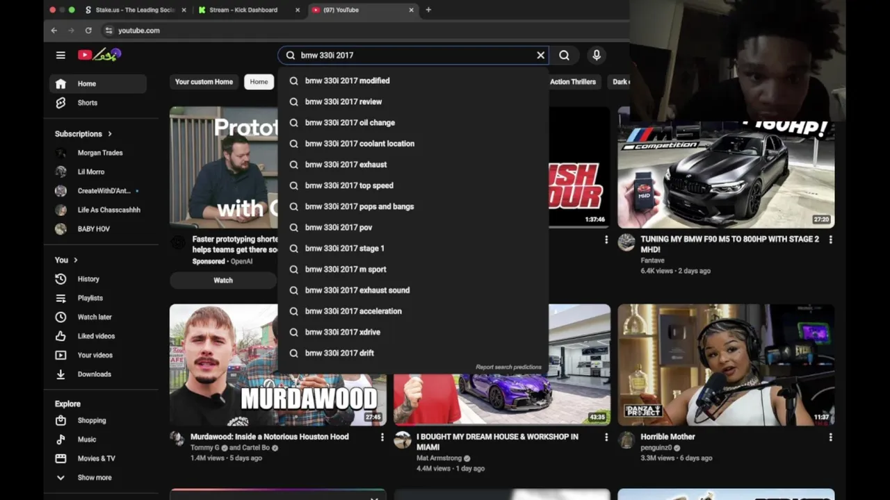
Task: Clear the search box text
Action: pos(540,55)
